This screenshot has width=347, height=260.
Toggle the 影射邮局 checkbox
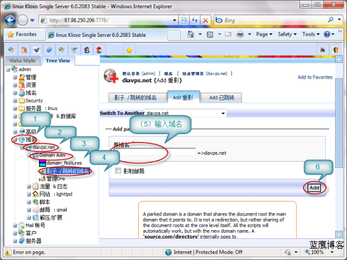(x=118, y=171)
